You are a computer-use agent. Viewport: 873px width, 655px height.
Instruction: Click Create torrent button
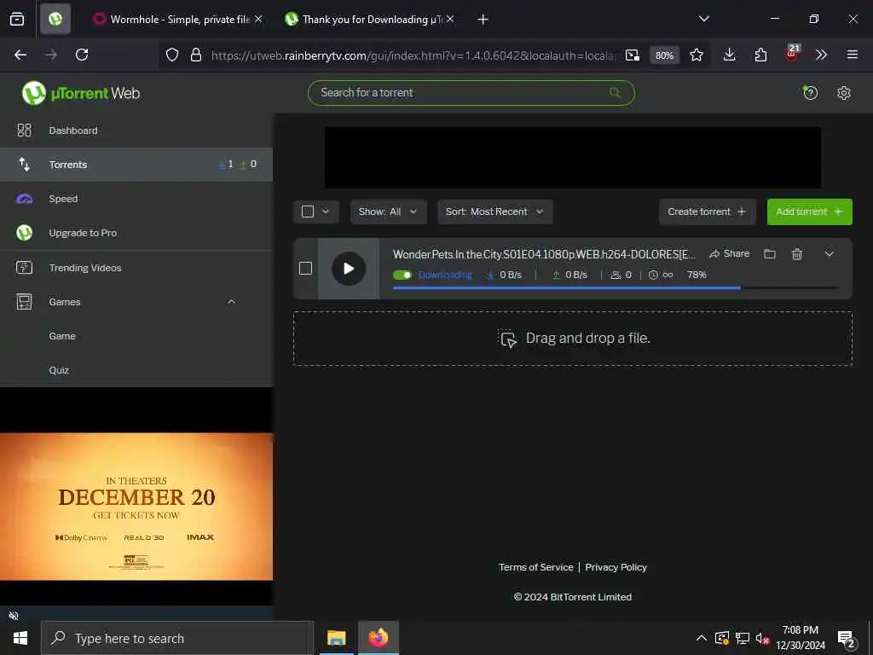[707, 212]
